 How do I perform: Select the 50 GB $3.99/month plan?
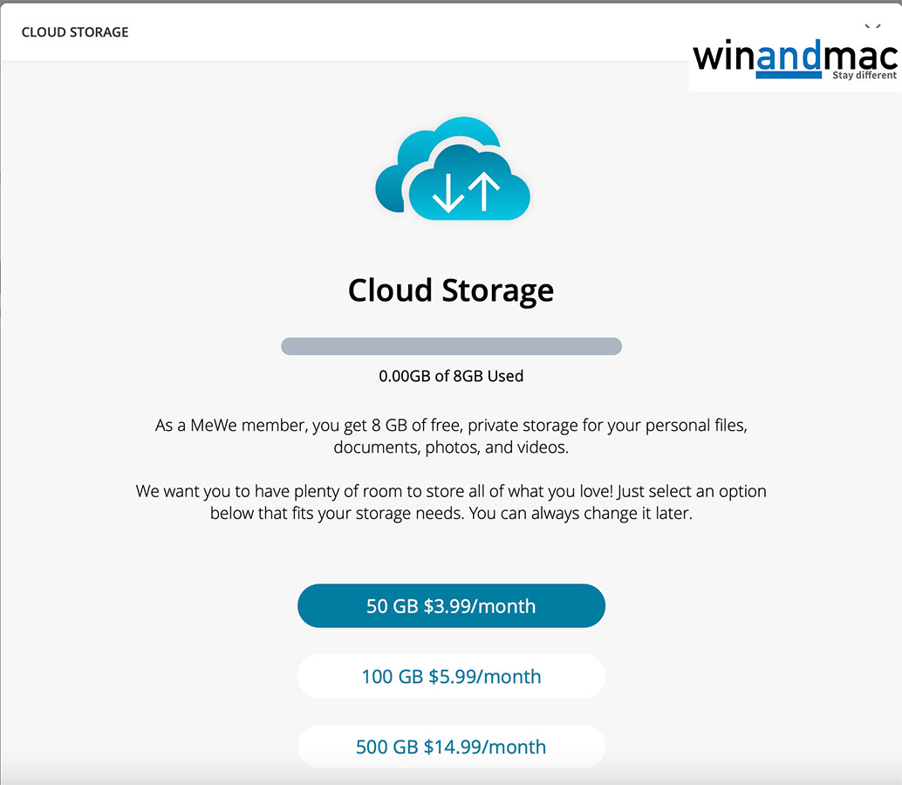(451, 606)
